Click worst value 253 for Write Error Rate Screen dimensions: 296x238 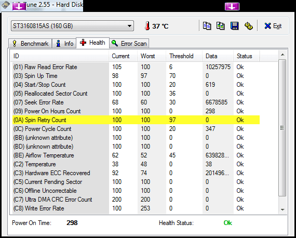pyautogui.click(x=145, y=208)
